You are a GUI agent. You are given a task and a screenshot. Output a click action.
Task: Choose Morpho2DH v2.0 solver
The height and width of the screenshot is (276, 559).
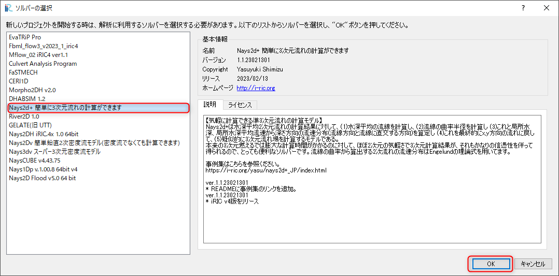(x=98, y=90)
